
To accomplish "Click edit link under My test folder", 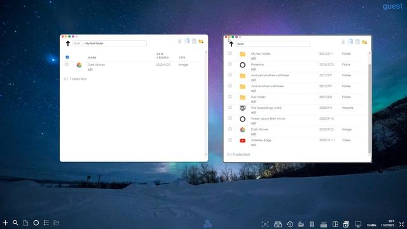I will (x=254, y=59).
